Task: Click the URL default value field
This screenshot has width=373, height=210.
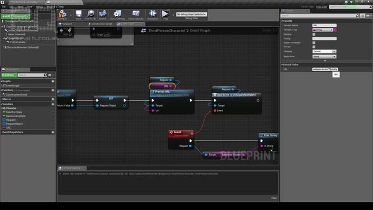Action: point(325,69)
